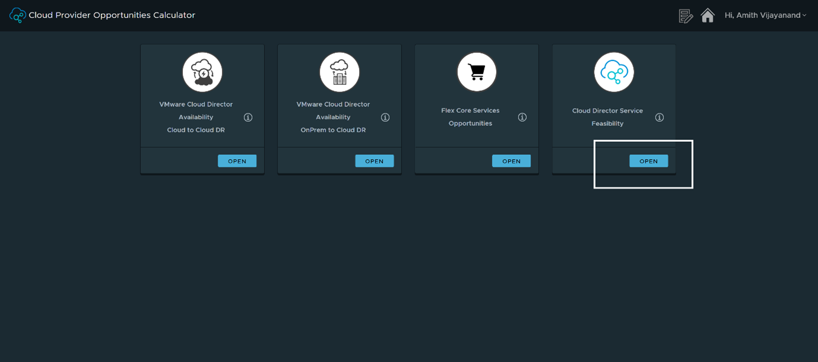Open the notes/edit icon in header
This screenshot has height=362, width=818.
(x=686, y=16)
